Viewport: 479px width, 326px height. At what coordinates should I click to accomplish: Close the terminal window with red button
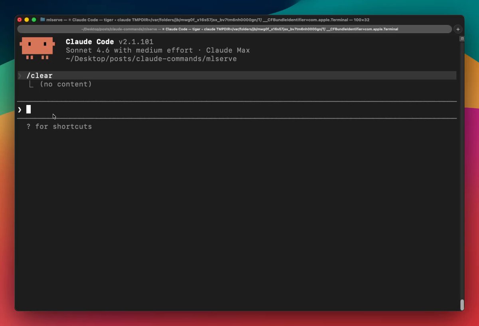pyautogui.click(x=20, y=20)
